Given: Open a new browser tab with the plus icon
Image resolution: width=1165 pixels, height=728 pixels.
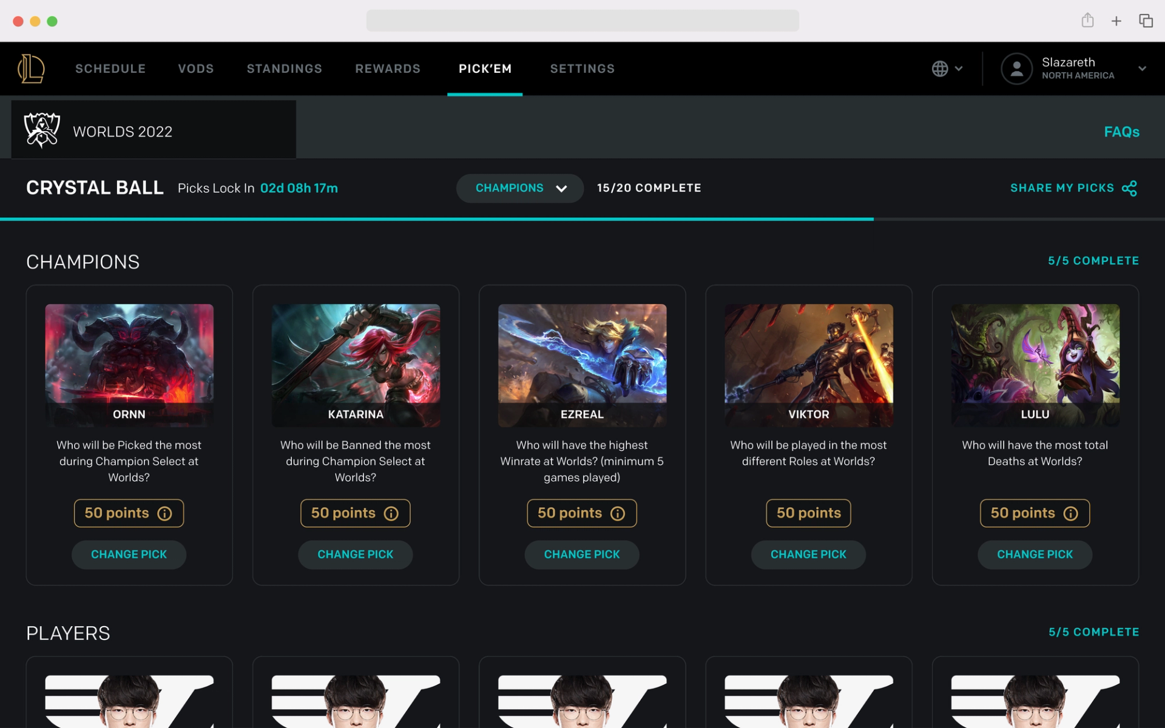Looking at the screenshot, I should coord(1116,21).
